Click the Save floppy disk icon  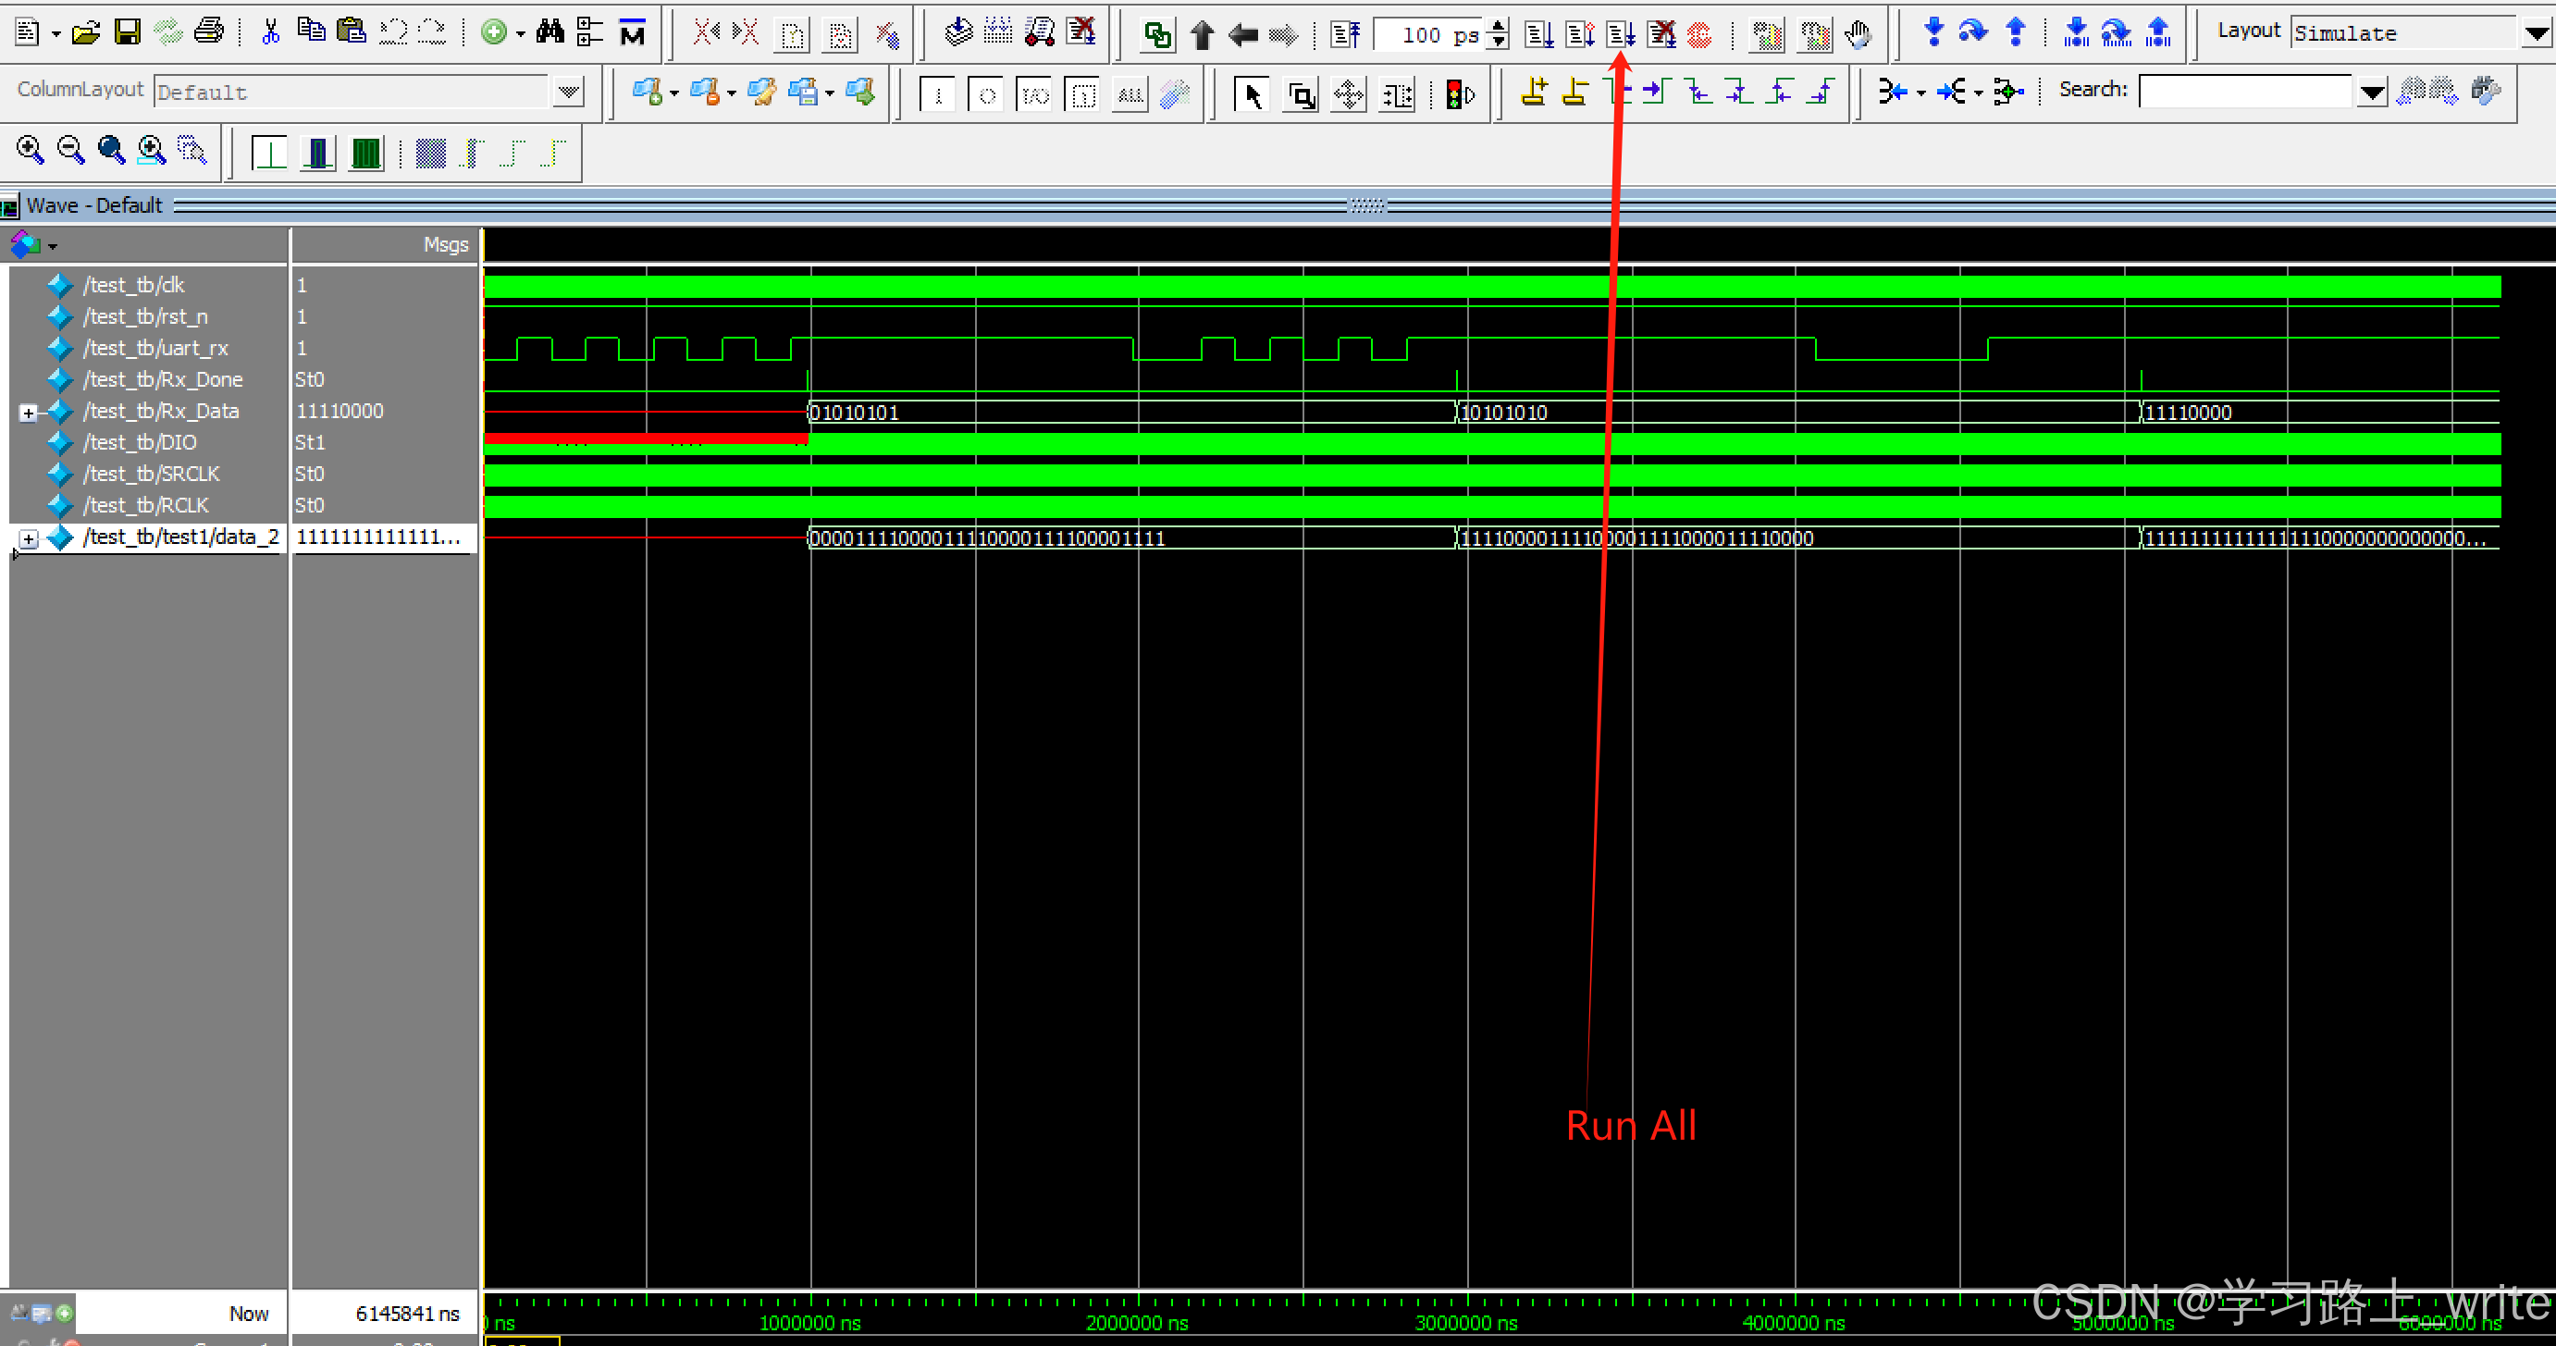(x=127, y=32)
